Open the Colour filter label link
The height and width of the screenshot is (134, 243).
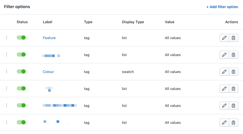tap(48, 72)
